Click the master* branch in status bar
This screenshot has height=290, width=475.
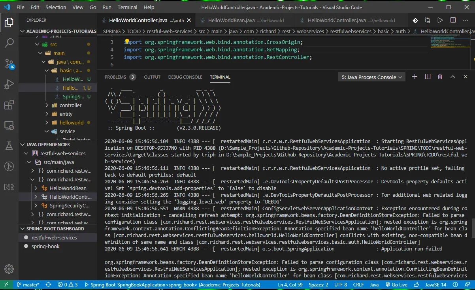(x=28, y=284)
